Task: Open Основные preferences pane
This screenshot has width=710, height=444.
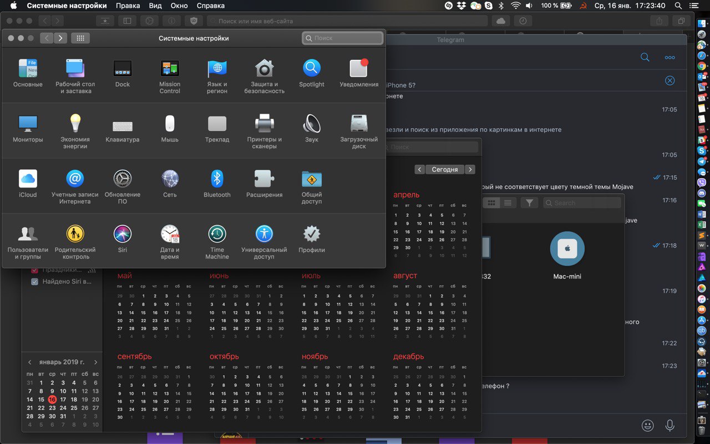Action: click(28, 74)
